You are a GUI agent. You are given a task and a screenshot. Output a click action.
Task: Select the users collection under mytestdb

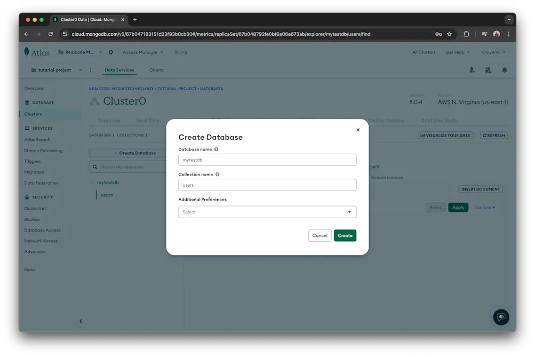106,195
